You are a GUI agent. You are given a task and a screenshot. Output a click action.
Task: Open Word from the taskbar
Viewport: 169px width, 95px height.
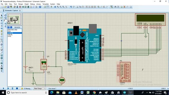[82, 93]
